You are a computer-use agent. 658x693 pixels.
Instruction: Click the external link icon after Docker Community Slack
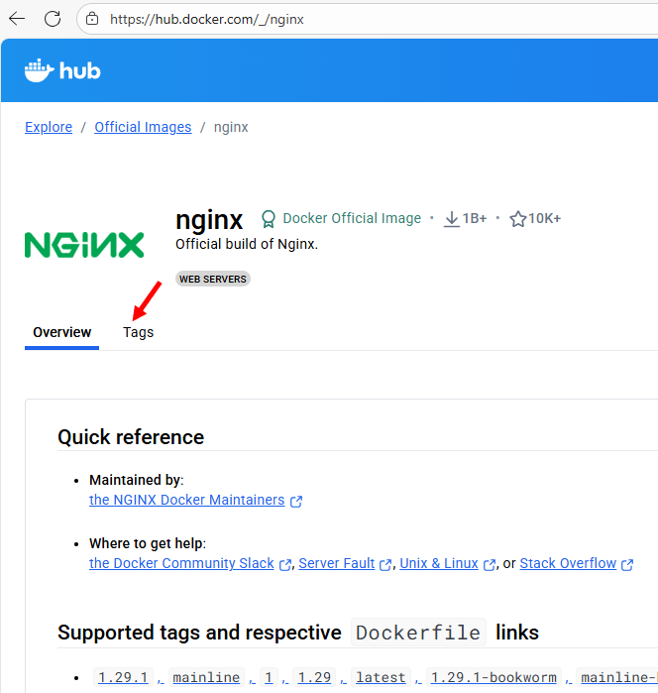coord(285,565)
